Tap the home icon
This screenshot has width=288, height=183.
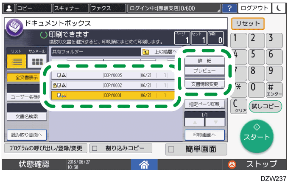click(x=144, y=164)
